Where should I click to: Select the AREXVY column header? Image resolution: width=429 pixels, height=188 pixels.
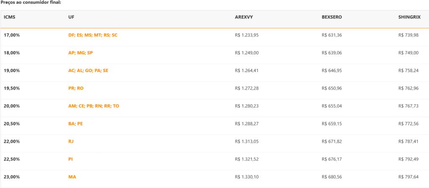[x=244, y=17]
